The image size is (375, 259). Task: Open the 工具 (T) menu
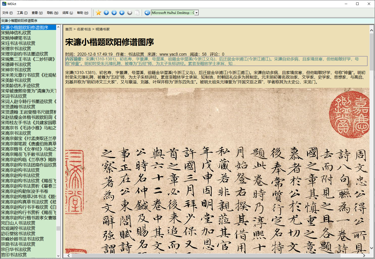[22, 13]
